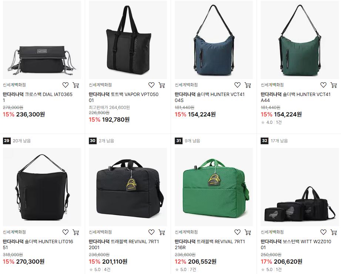Open 만다리나덕 보스턴백 WITT W2Z010 product title

296,244
